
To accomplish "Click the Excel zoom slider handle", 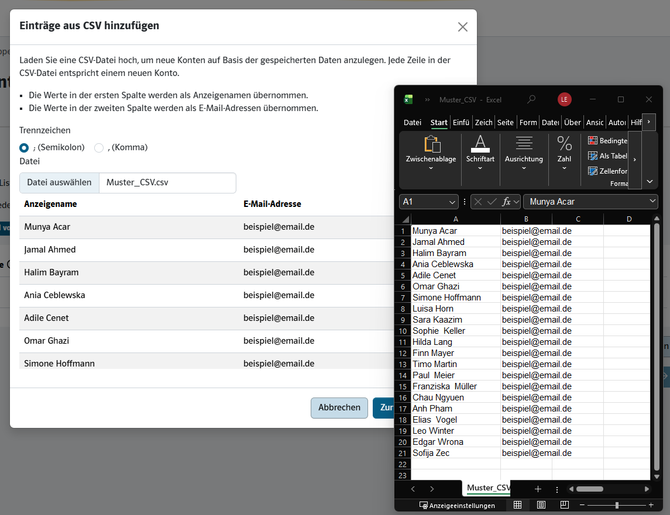I will [x=617, y=505].
